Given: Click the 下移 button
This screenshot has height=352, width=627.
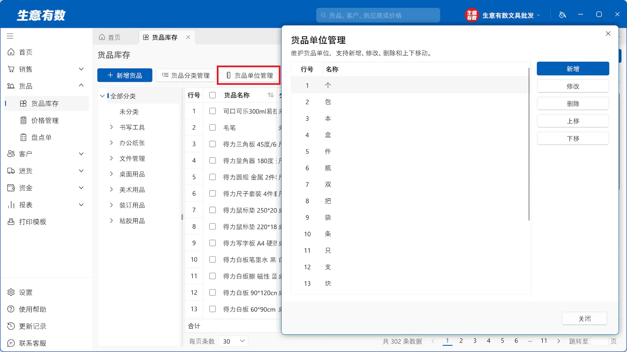Looking at the screenshot, I should tap(573, 138).
